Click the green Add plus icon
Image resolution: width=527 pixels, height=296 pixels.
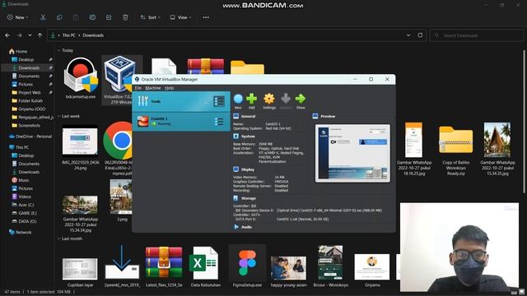(x=252, y=99)
